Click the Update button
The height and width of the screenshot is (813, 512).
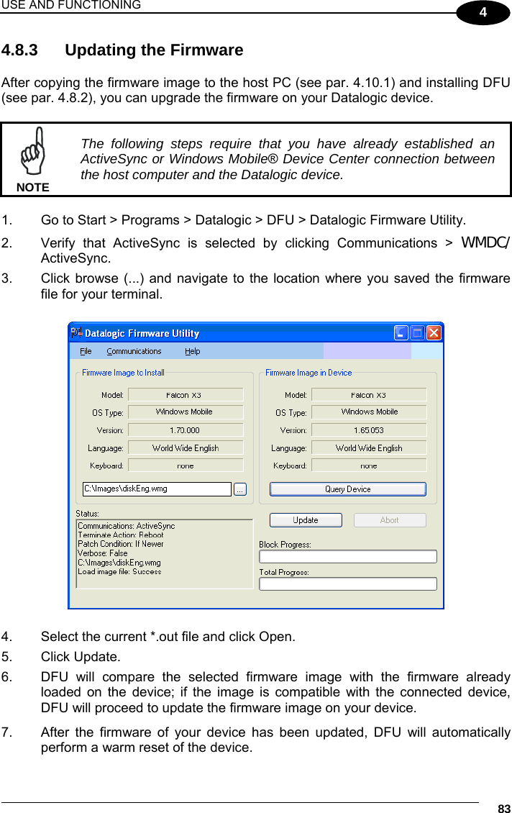306,520
